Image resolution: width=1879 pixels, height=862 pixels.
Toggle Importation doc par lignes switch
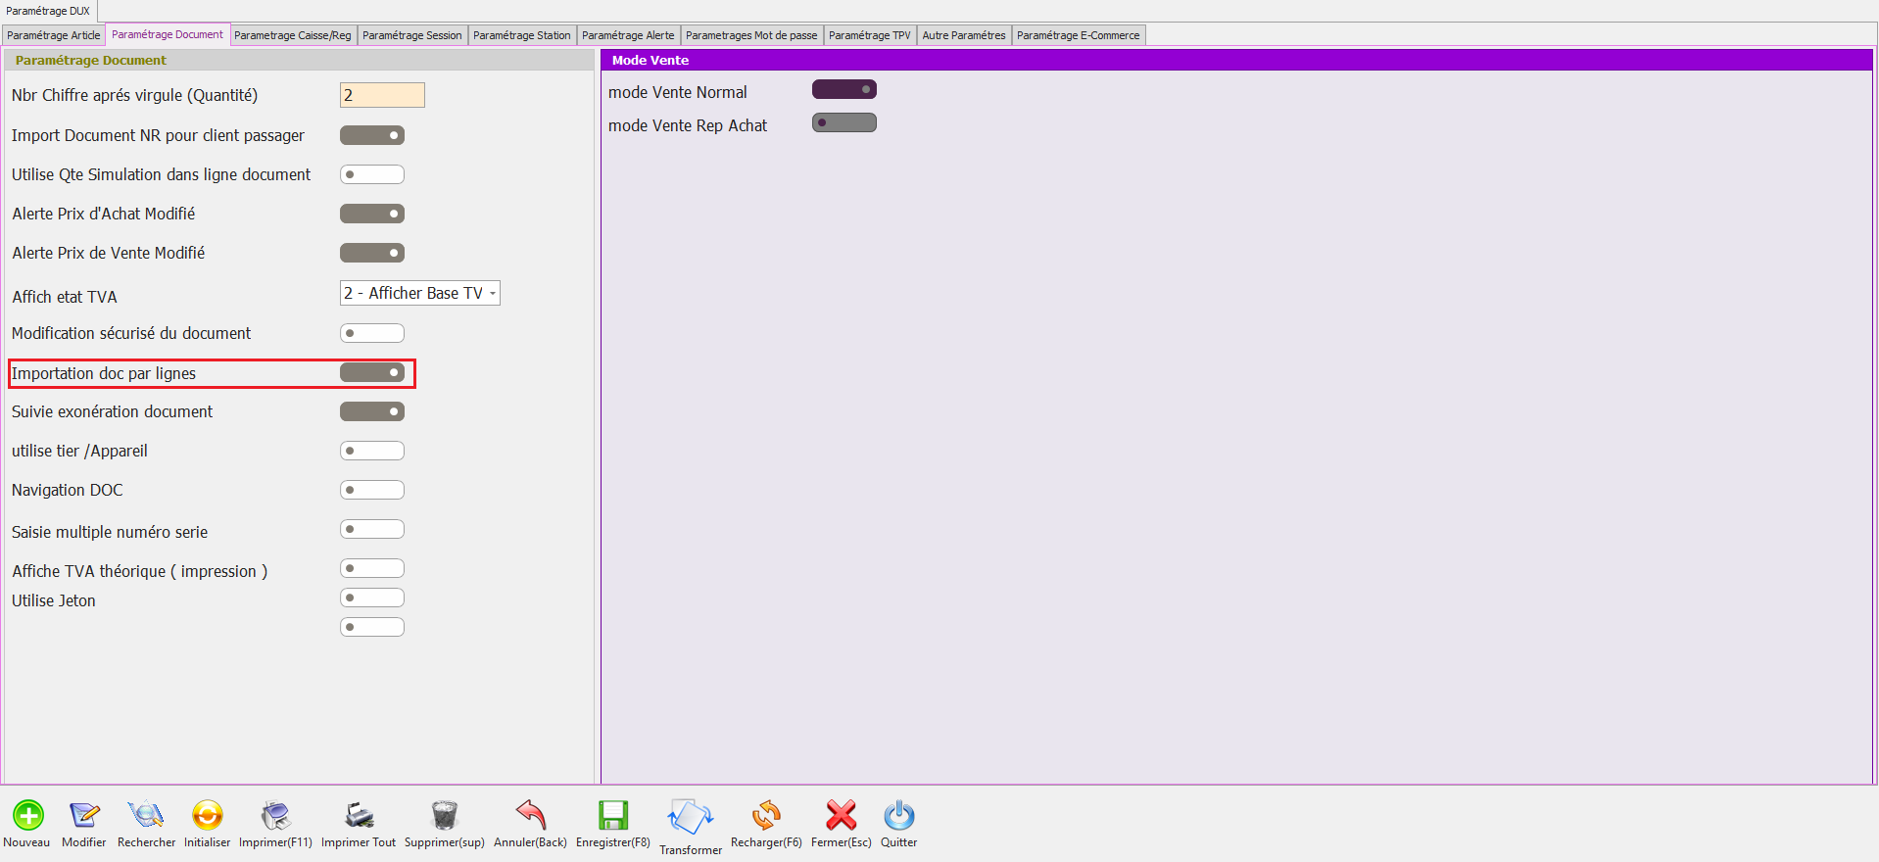coord(372,372)
